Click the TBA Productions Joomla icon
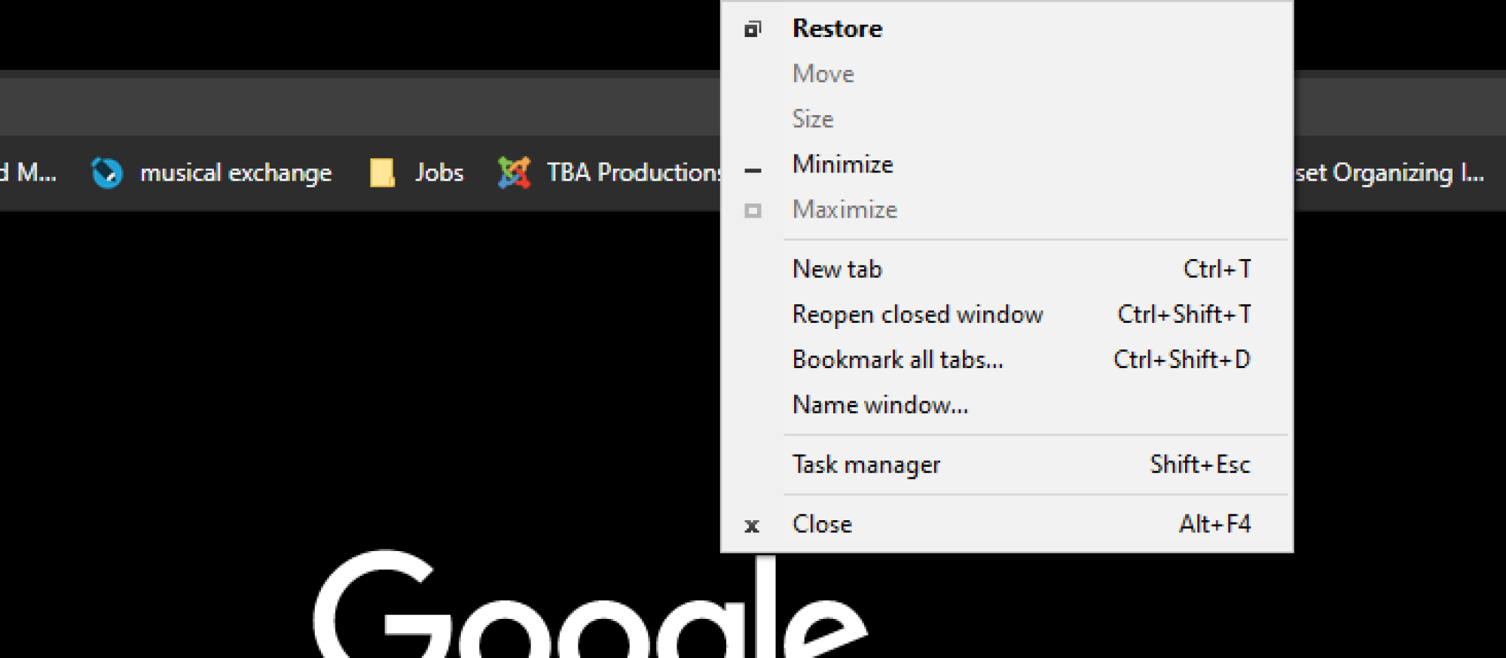 (x=514, y=173)
